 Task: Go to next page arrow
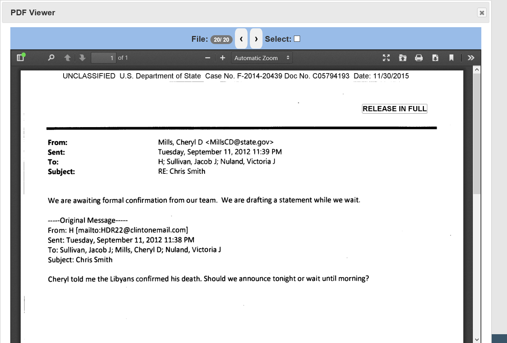tap(82, 58)
